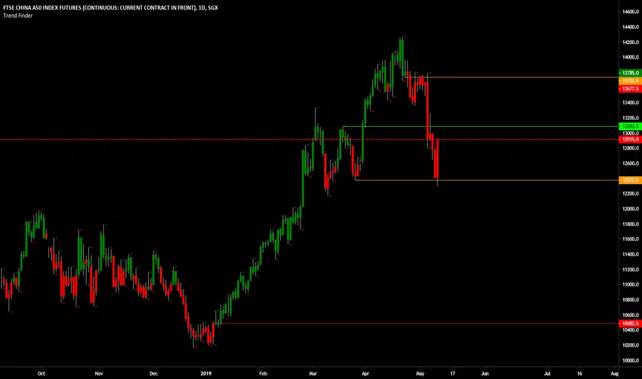This screenshot has height=379, width=642.
Task: Click the 11800.0 price axis label
Action: tap(631, 224)
